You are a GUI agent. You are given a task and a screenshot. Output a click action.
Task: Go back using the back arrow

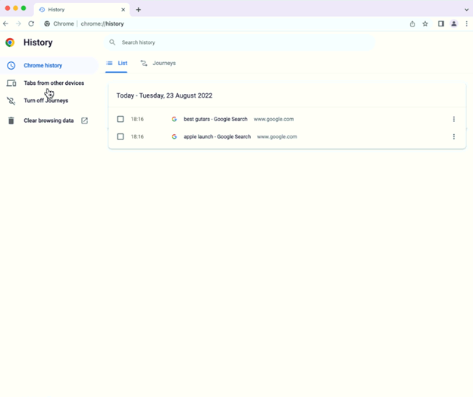click(6, 23)
